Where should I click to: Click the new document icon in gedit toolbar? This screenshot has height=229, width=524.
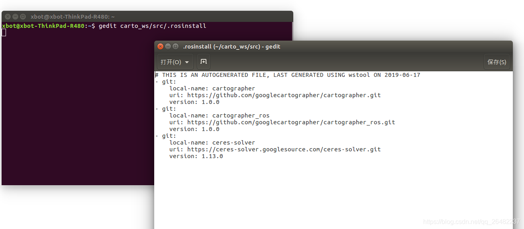coord(204,62)
